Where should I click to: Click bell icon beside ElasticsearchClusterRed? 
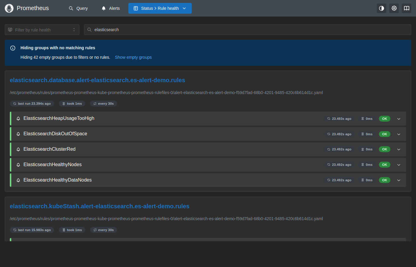pos(18,149)
